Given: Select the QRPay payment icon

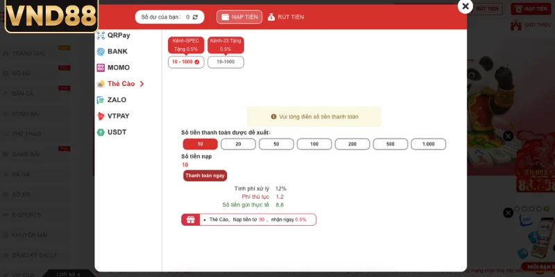Looking at the screenshot, I should click(101, 35).
